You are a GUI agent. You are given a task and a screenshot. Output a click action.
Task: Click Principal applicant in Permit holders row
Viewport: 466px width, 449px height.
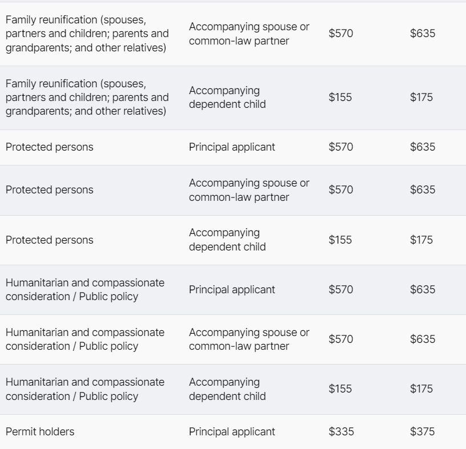coord(232,432)
